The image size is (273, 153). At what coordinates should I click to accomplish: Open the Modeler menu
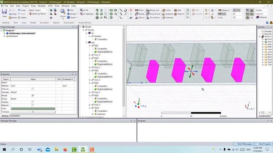click(x=42, y=6)
